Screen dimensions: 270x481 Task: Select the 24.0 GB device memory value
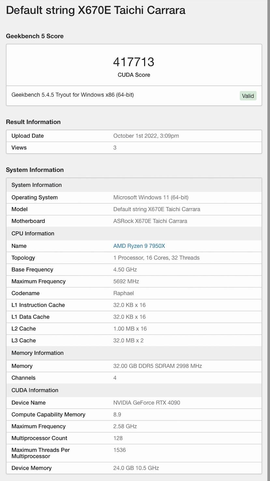point(136,468)
